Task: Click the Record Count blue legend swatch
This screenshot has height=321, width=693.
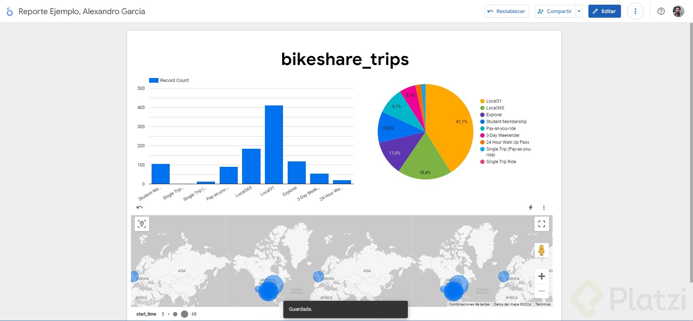Action: 154,80
